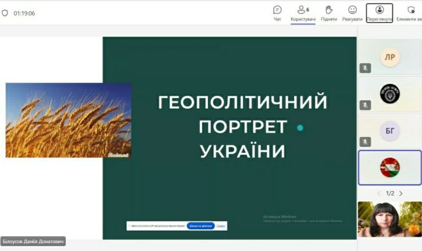The image size is (422, 251).
Task: Open the Переглянути view options
Action: (x=379, y=13)
